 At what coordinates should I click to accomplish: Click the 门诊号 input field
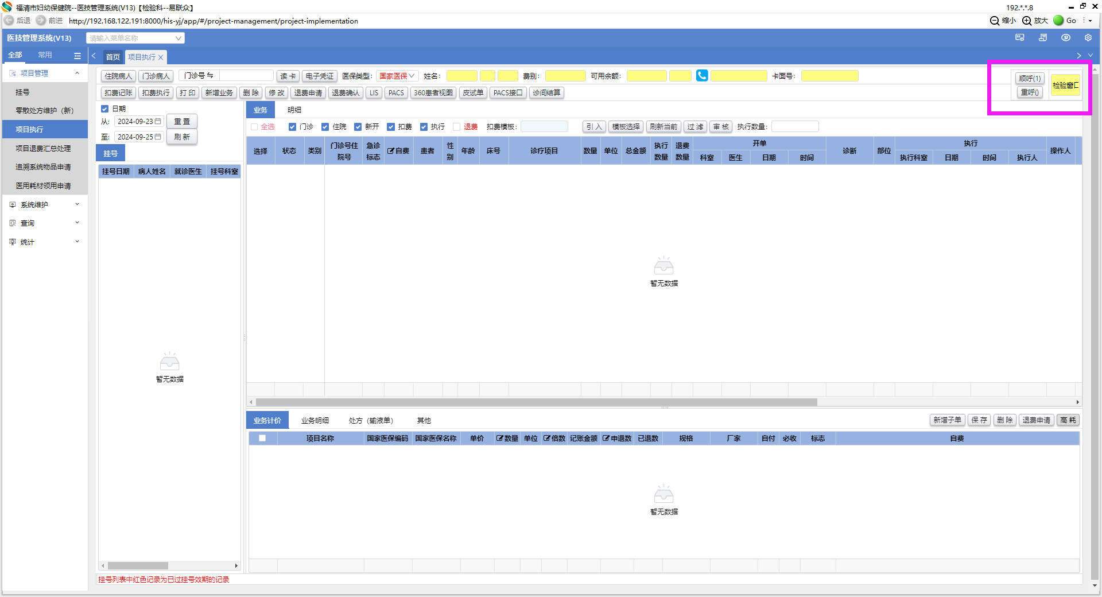[x=247, y=76]
